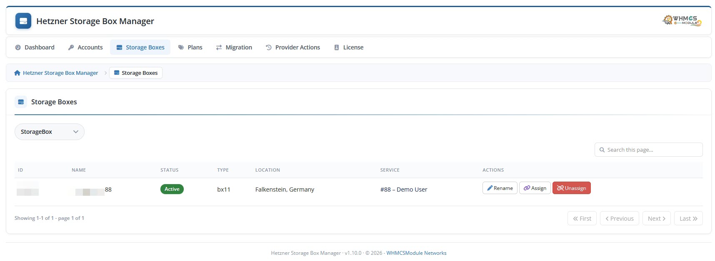Click the Migration arrows icon
715x261 pixels.
tap(219, 47)
